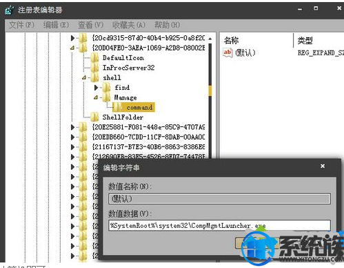This screenshot has height=268, width=344.
Task: Expand the {212690FB-83E5 key
Action: pyautogui.click(x=72, y=157)
